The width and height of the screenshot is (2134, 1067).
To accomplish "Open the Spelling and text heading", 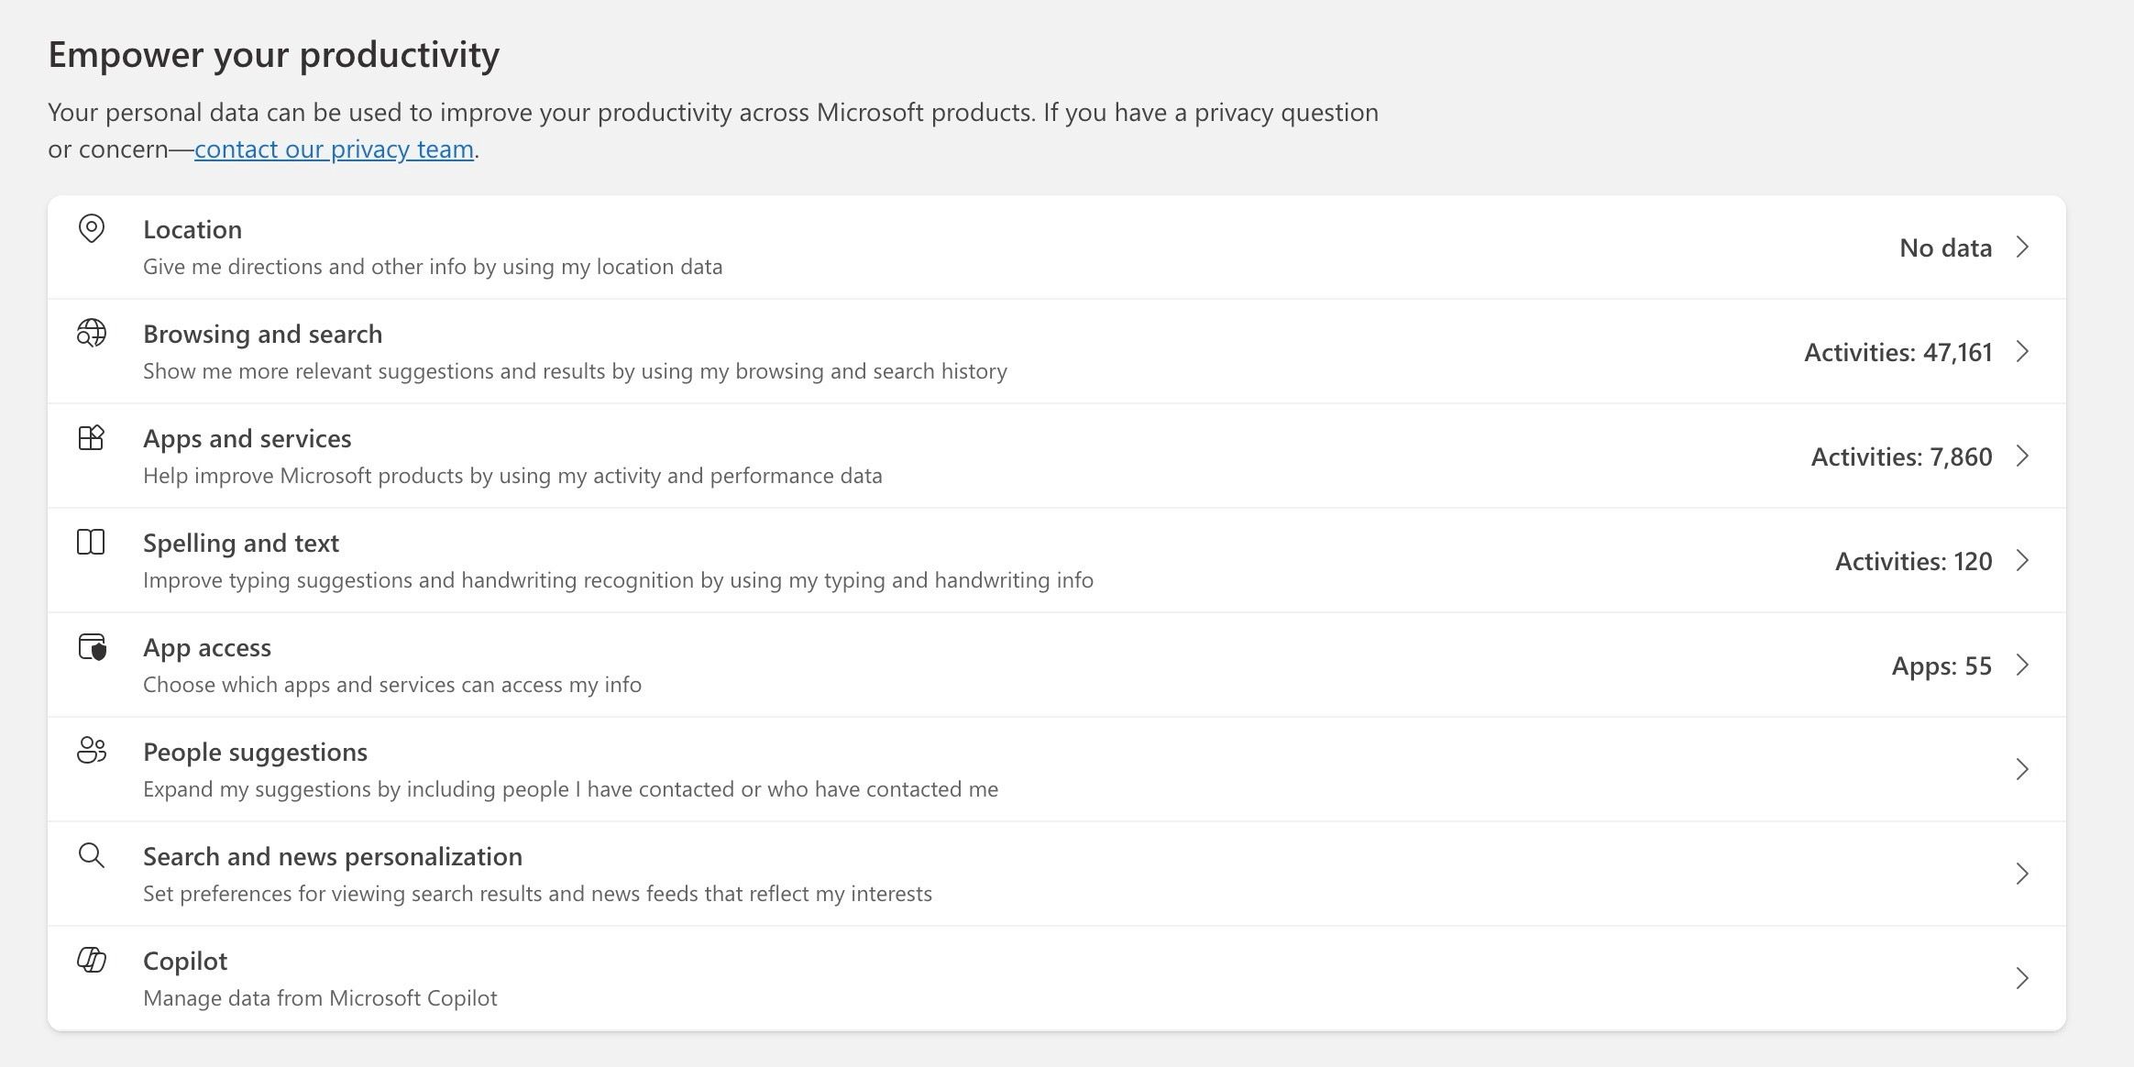I will [x=241, y=543].
